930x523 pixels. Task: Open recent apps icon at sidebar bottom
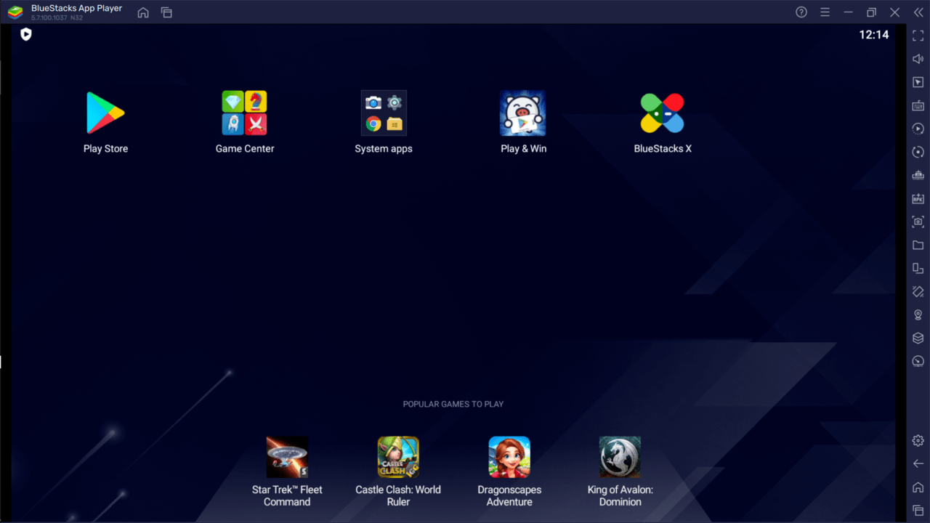click(x=918, y=510)
